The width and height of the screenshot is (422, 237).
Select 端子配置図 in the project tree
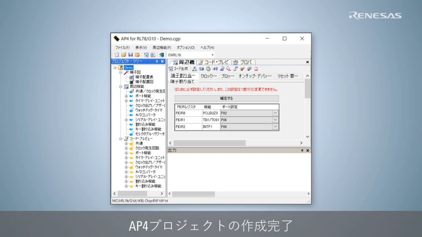click(144, 82)
